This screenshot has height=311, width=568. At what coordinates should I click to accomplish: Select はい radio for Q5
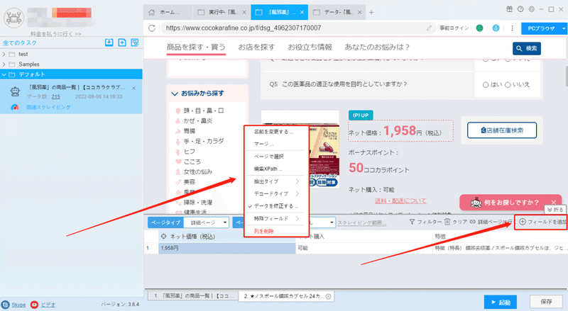point(486,85)
